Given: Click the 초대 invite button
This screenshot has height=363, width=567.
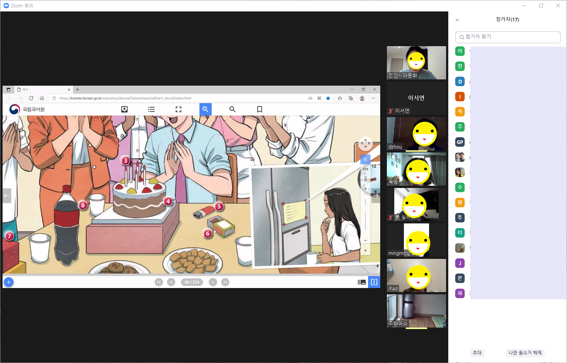Looking at the screenshot, I should click(x=477, y=353).
